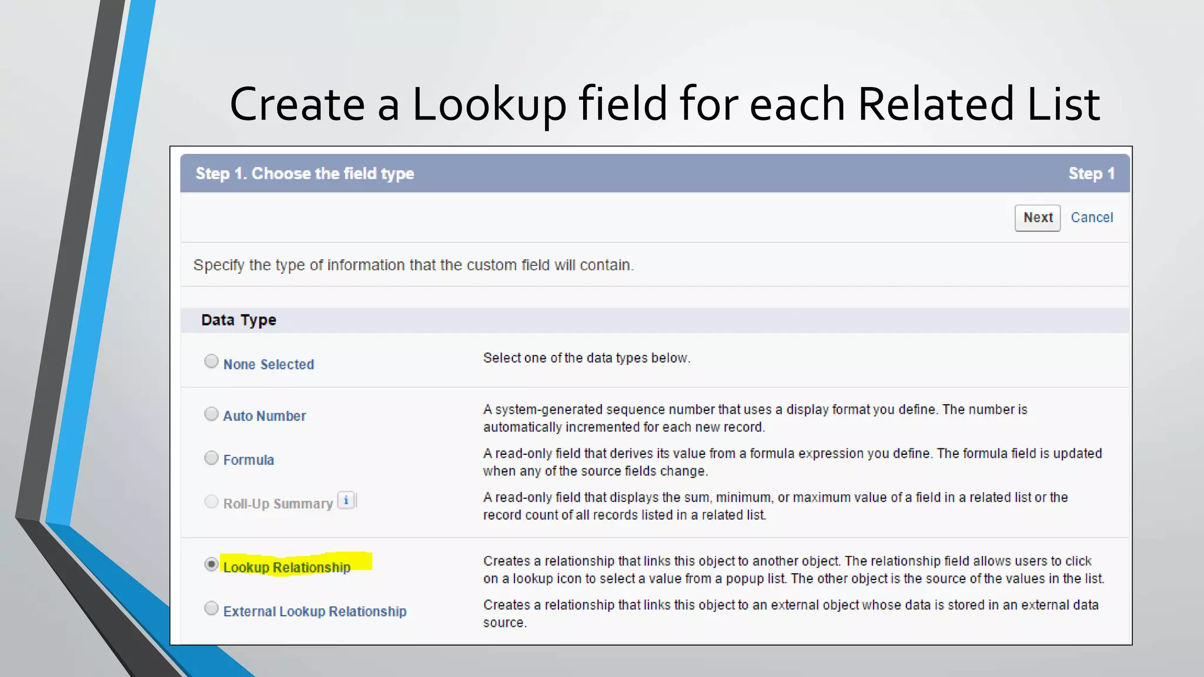The image size is (1204, 677).
Task: Select the Formula radio option
Action: click(x=211, y=458)
